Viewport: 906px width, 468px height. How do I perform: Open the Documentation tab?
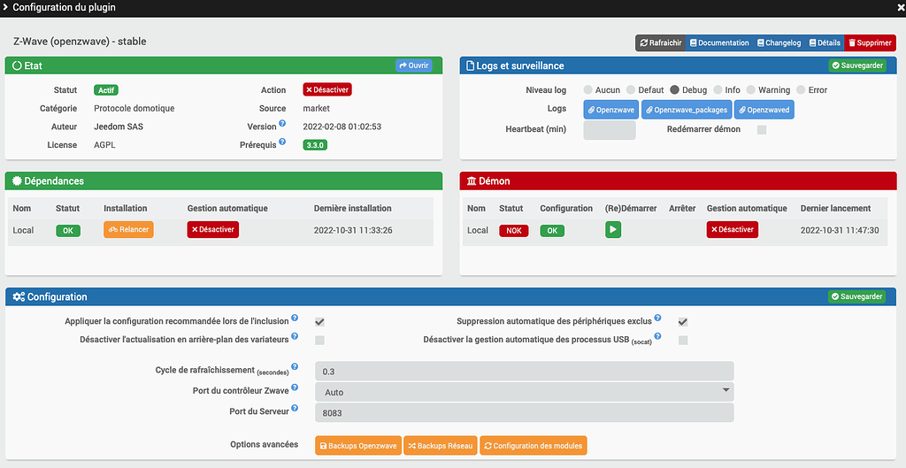pos(718,42)
